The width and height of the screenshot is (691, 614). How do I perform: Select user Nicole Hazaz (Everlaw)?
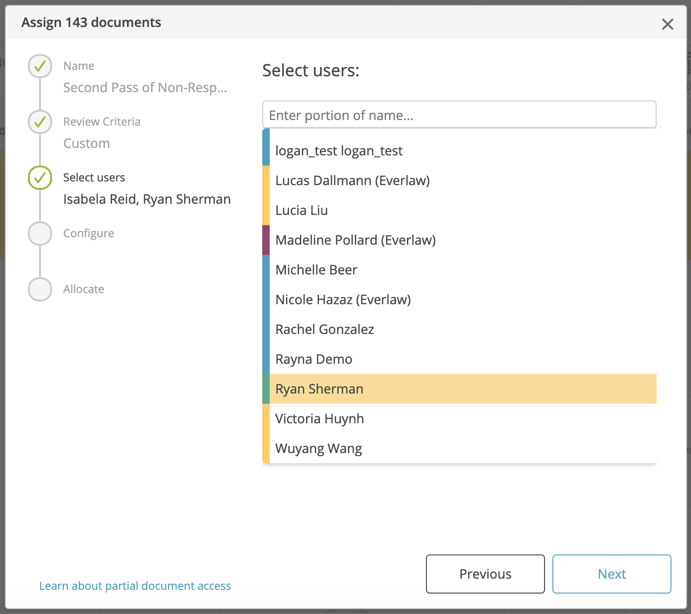459,300
